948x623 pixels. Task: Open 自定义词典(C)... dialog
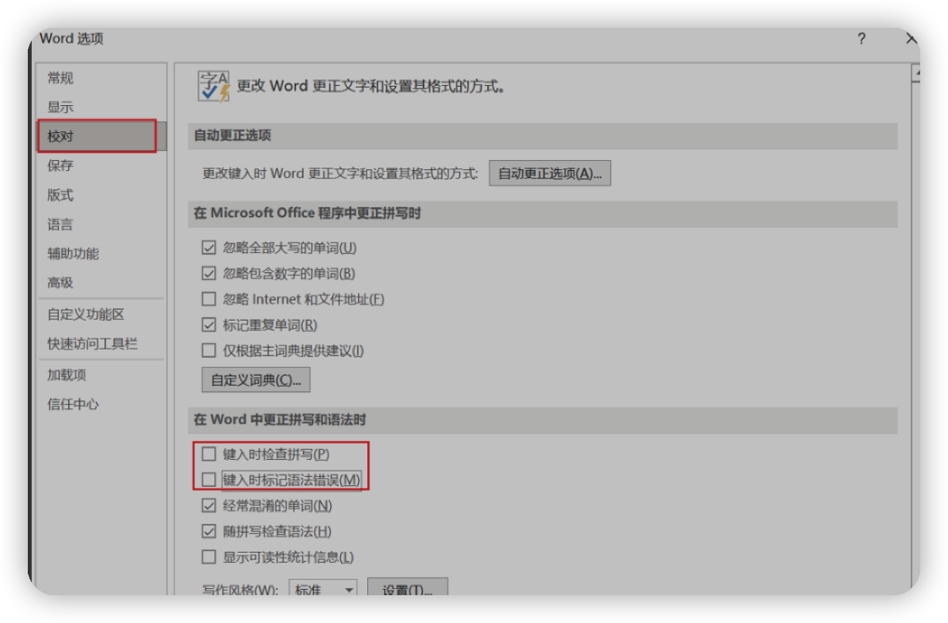click(x=256, y=380)
